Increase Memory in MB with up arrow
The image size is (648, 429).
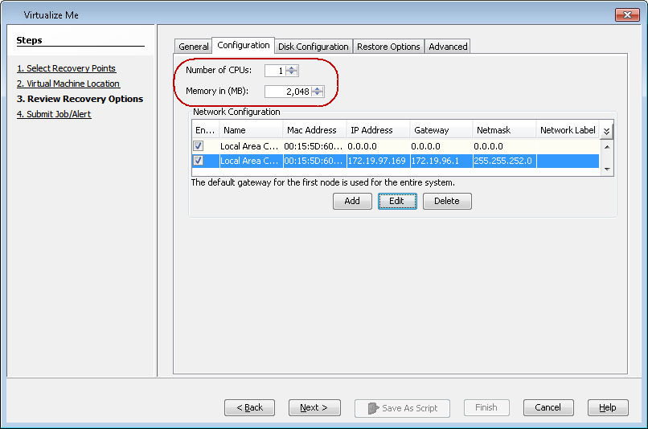[318, 89]
